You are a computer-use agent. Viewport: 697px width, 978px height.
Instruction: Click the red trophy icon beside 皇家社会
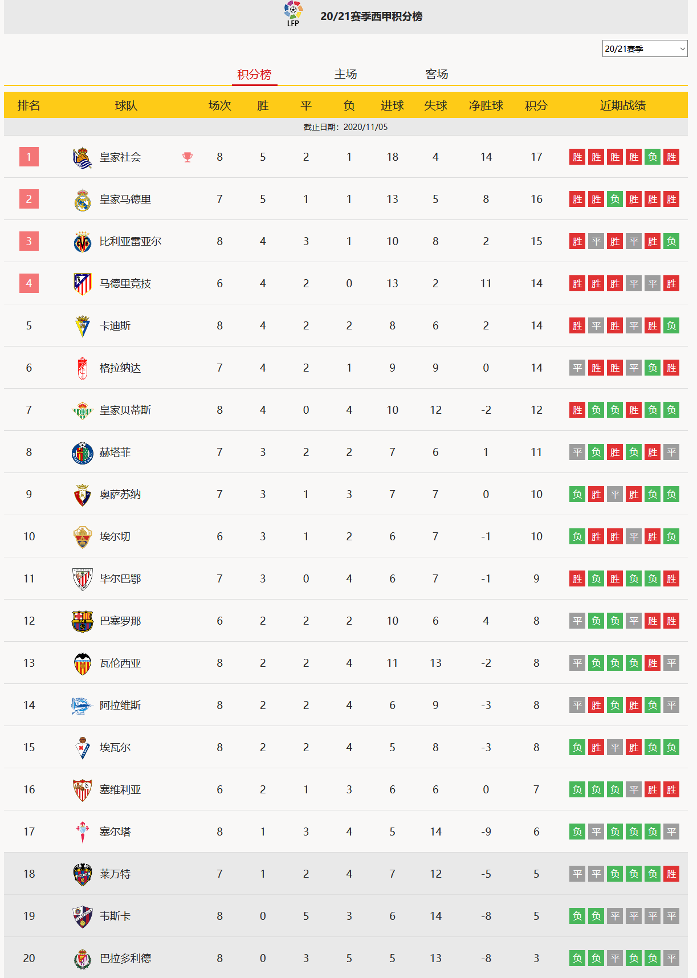pos(188,157)
